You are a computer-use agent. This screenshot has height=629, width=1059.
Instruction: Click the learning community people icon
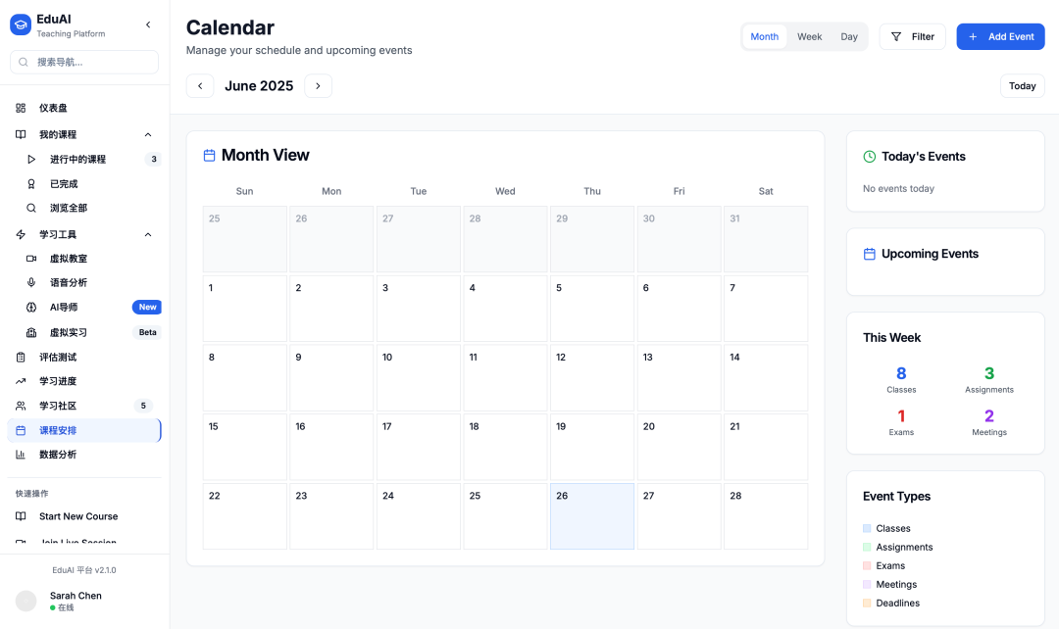(x=21, y=406)
